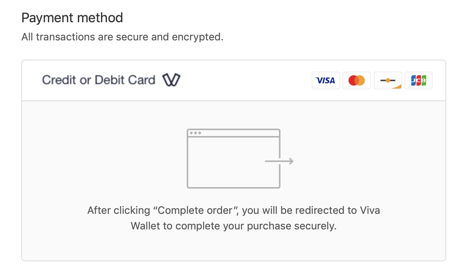The image size is (457, 275).
Task: Select the Payment method section header
Action: point(72,17)
